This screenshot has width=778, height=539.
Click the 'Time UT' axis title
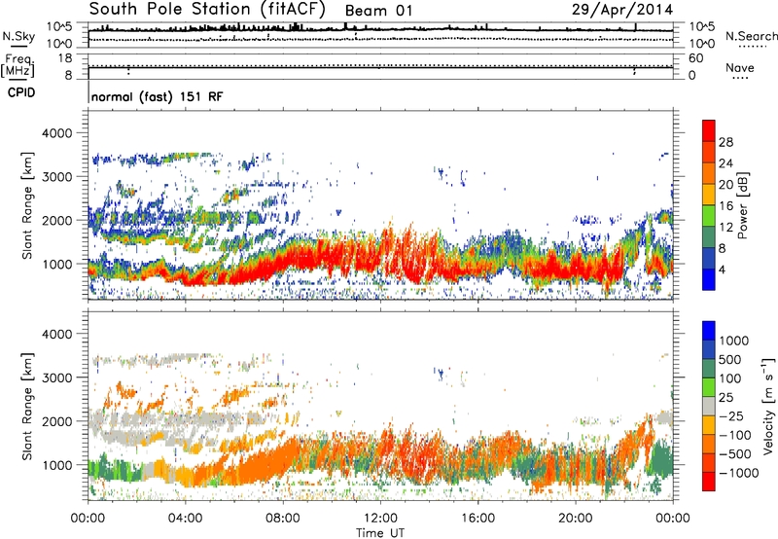(x=380, y=533)
